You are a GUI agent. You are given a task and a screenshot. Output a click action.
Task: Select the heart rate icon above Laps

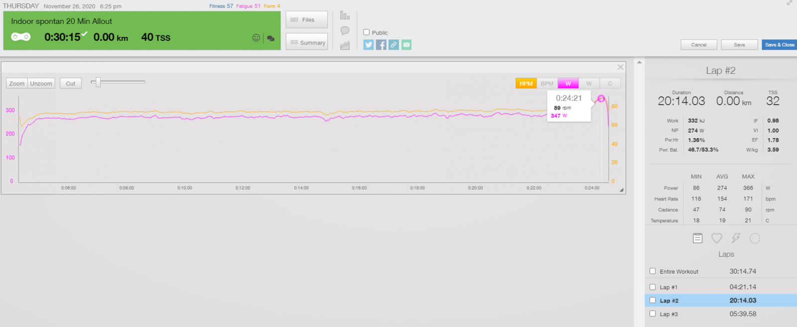717,239
